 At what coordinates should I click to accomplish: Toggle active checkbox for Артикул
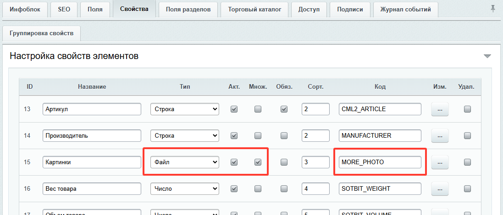click(x=234, y=109)
